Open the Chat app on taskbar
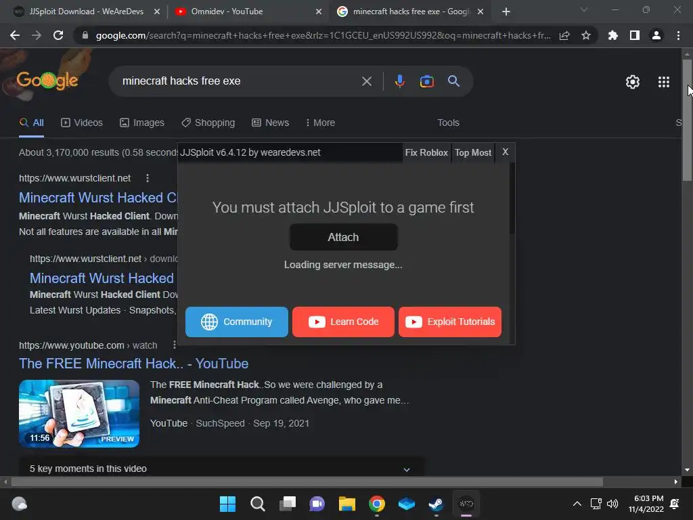This screenshot has width=693, height=520. coord(317,504)
